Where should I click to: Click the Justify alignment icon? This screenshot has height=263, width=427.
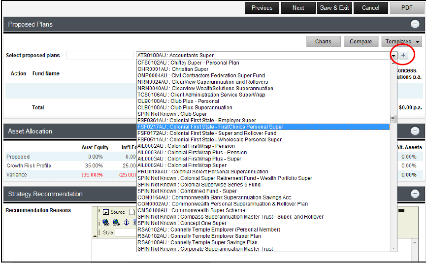401,212
